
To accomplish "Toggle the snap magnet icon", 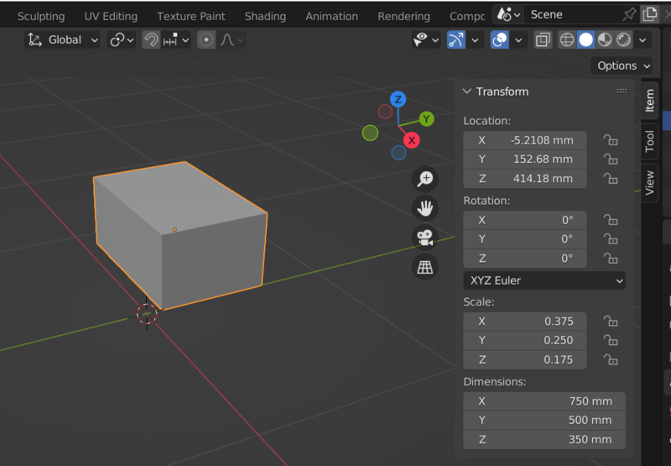I will pyautogui.click(x=152, y=39).
